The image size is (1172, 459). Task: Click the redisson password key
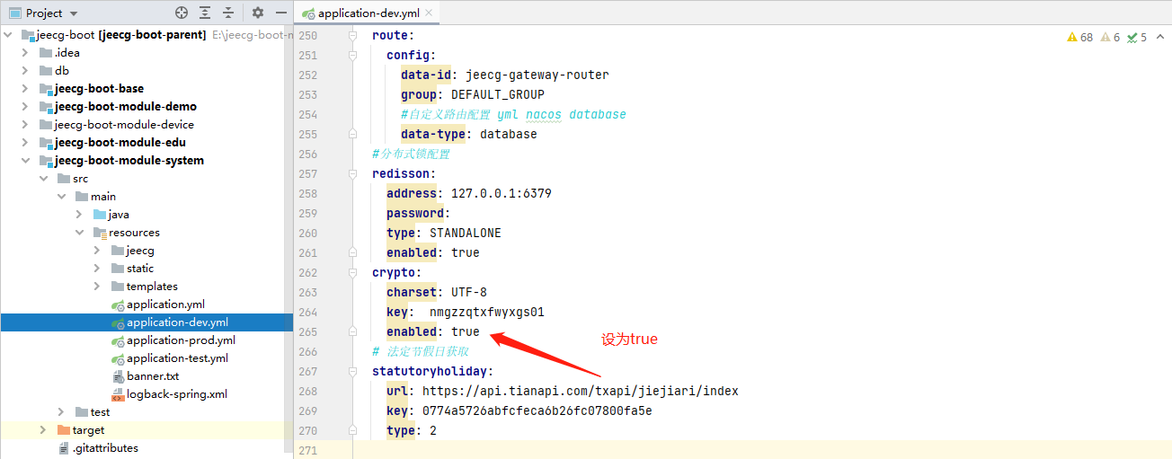point(414,213)
